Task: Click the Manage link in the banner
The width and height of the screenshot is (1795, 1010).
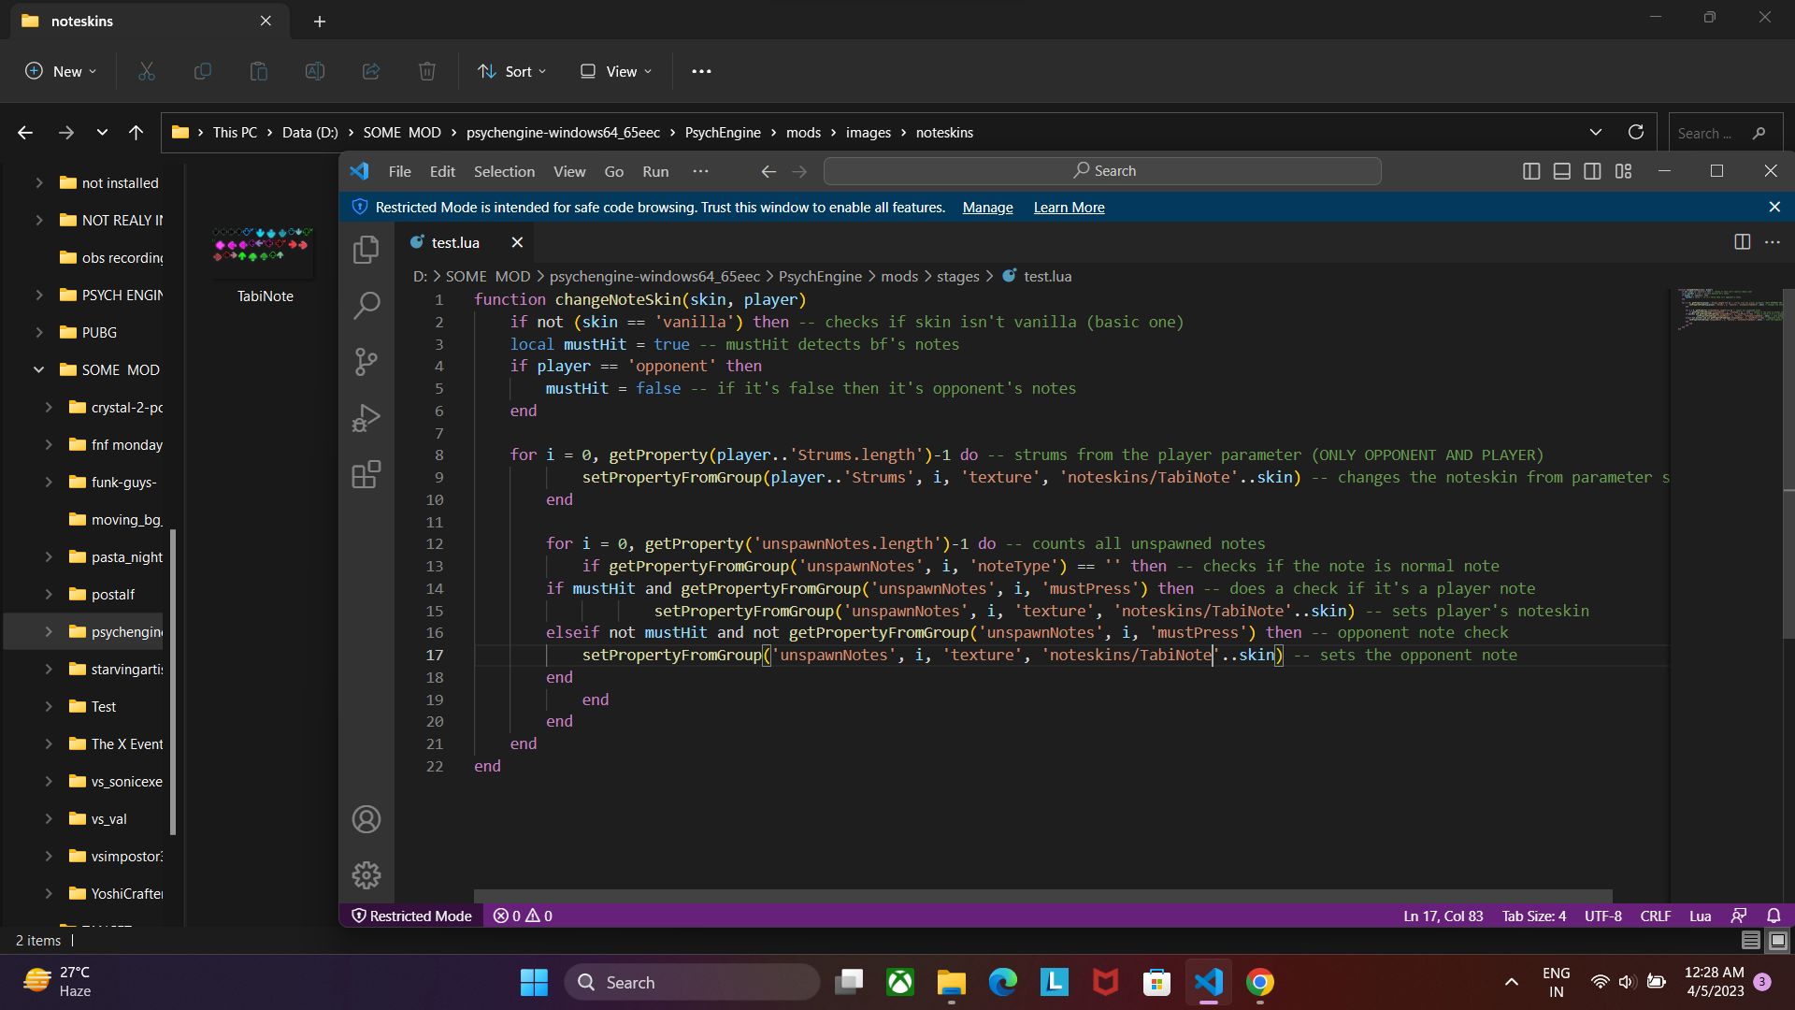Action: coord(987,208)
